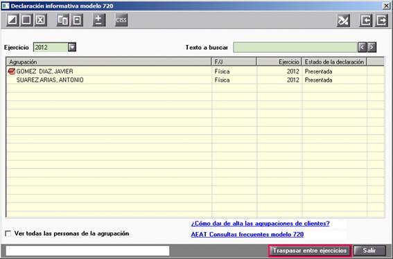Sort by the Agrupación column header
Image resolution: width=393 pixels, height=259 pixels.
coord(109,62)
